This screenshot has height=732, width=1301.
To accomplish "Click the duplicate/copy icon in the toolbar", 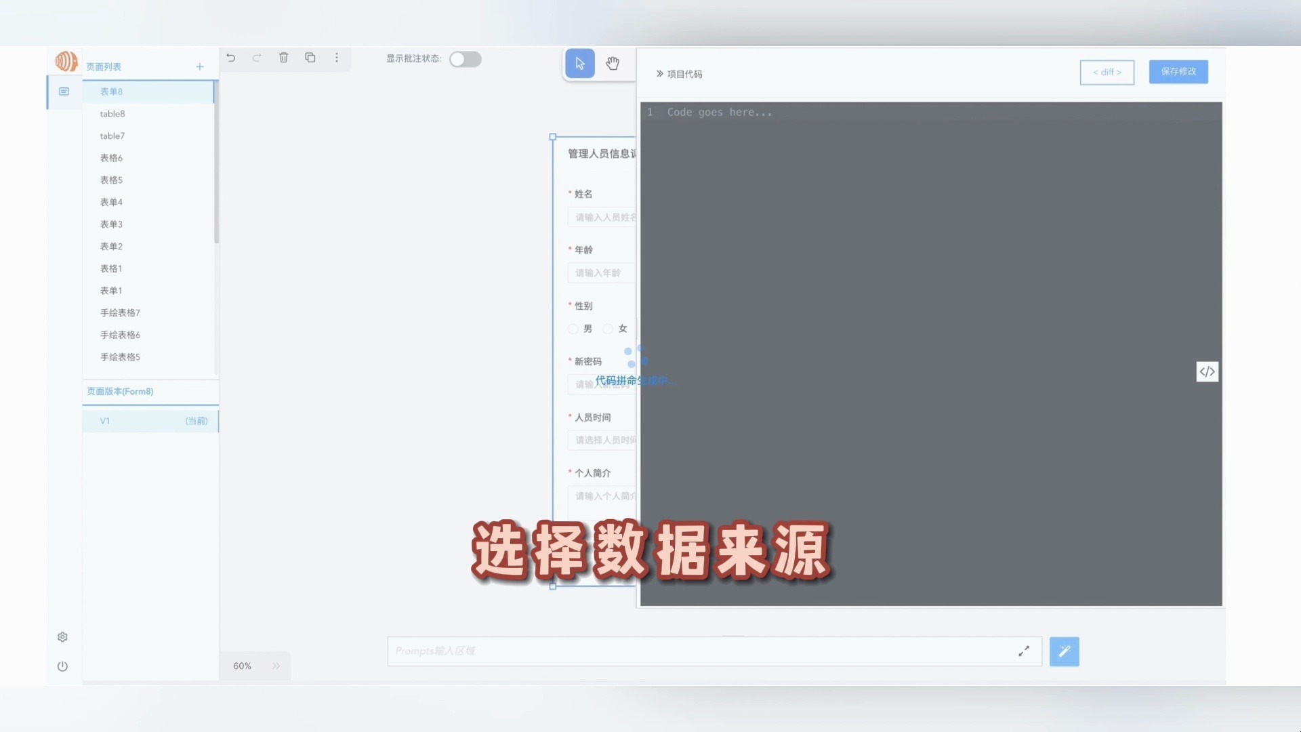I will pos(310,58).
